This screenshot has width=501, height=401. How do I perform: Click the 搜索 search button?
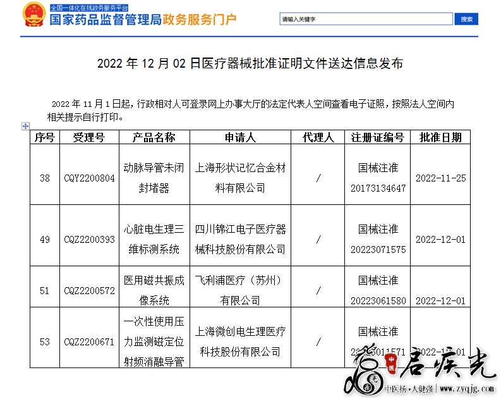point(466,19)
